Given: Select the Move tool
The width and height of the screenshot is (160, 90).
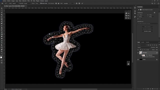Looking at the screenshot, I should tap(2, 8).
